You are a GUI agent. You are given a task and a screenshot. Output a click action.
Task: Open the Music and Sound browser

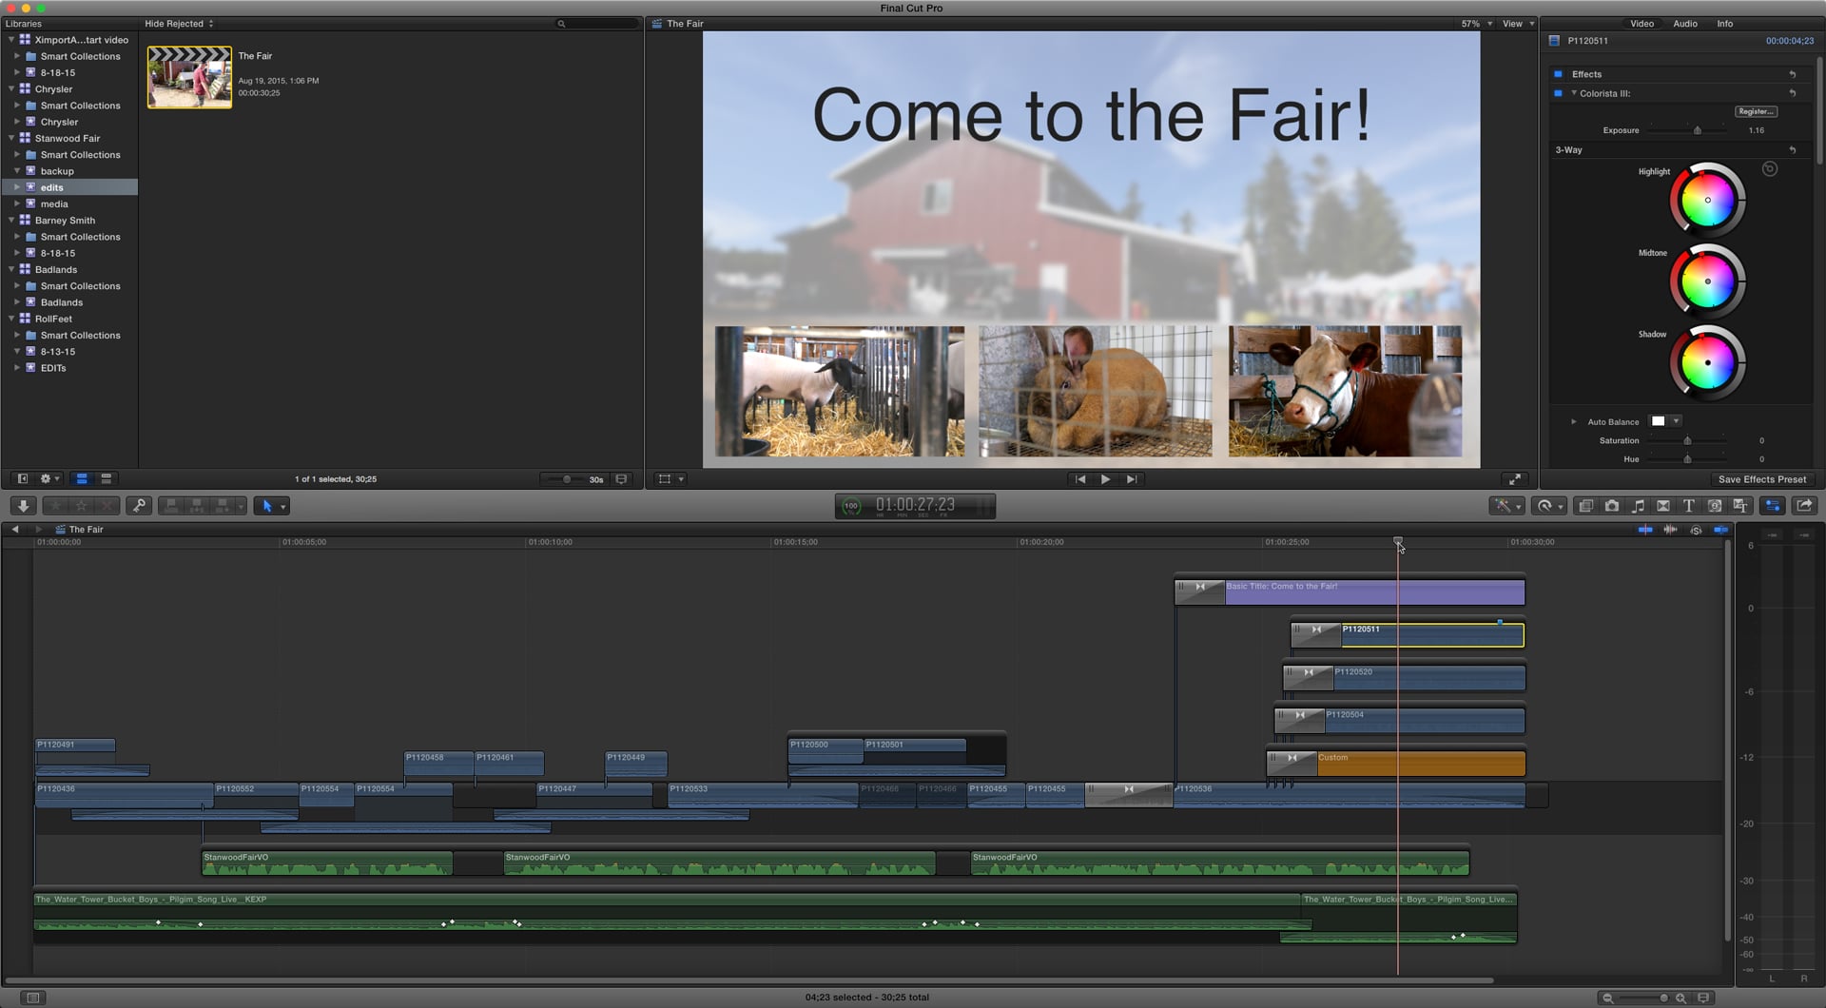tap(1638, 506)
